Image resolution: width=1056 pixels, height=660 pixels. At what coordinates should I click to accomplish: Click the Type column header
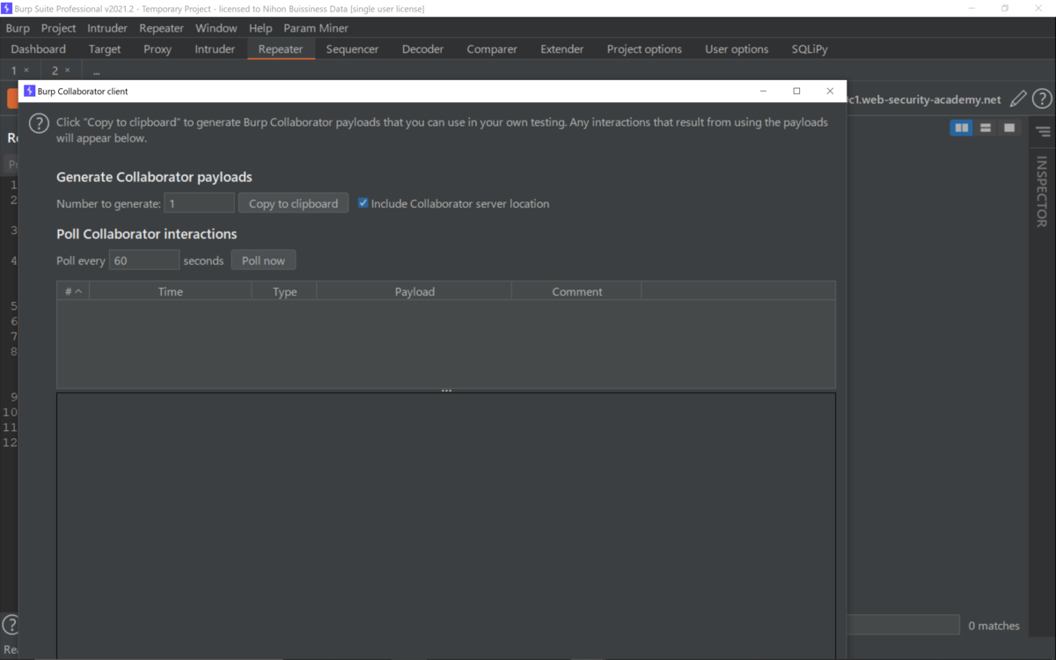tap(284, 291)
